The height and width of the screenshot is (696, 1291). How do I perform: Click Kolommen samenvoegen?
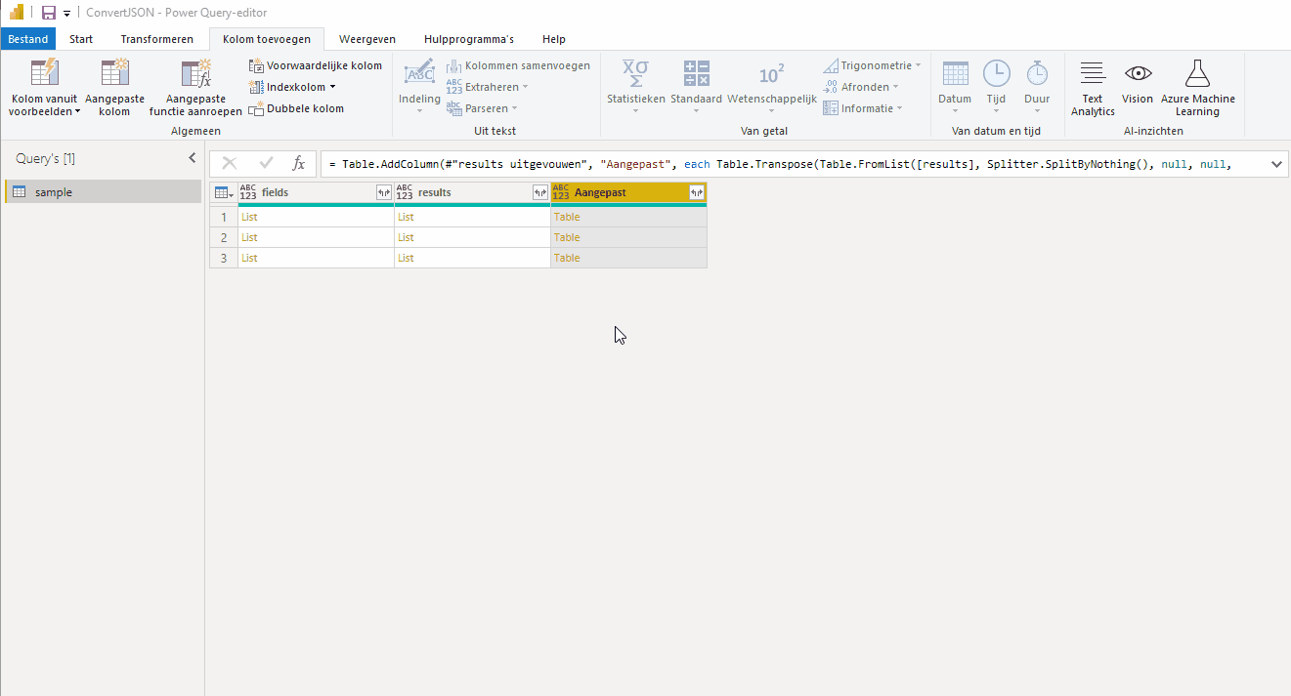tap(518, 65)
